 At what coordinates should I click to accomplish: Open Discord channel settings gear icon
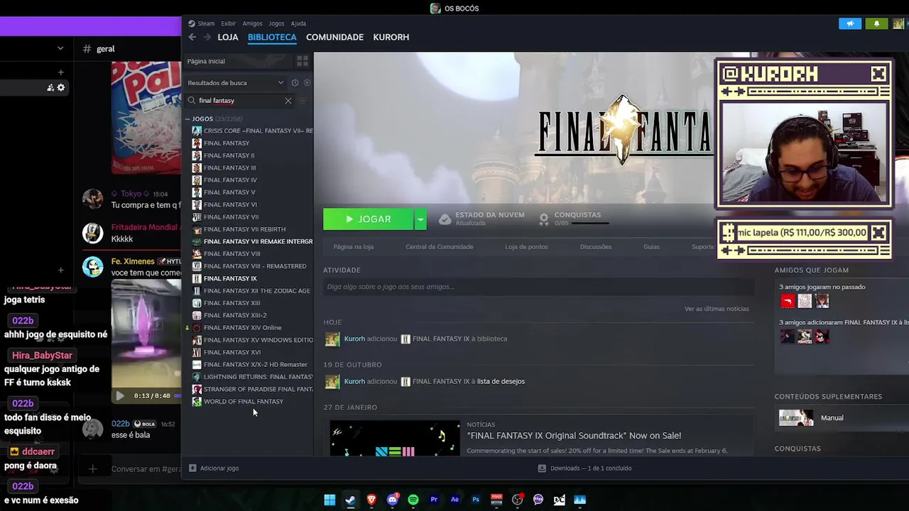coord(61,88)
